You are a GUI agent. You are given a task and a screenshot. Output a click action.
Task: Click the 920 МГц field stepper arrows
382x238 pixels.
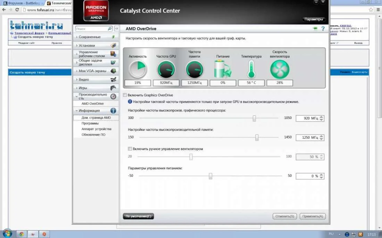pos(322,118)
